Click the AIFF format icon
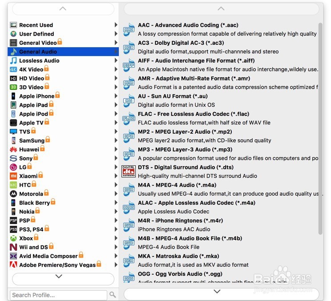 pos(129,65)
